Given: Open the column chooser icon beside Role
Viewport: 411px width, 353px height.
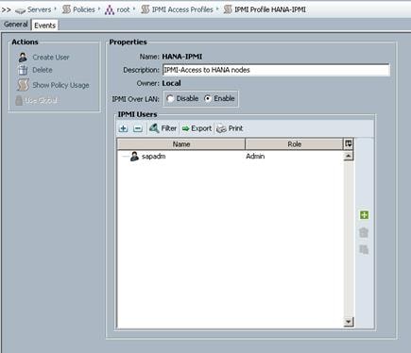Looking at the screenshot, I should pyautogui.click(x=349, y=143).
